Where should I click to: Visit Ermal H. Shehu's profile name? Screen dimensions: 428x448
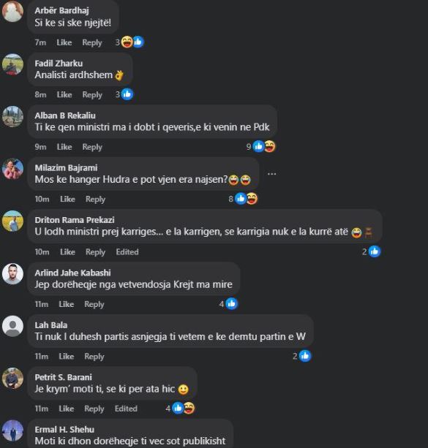pos(64,430)
